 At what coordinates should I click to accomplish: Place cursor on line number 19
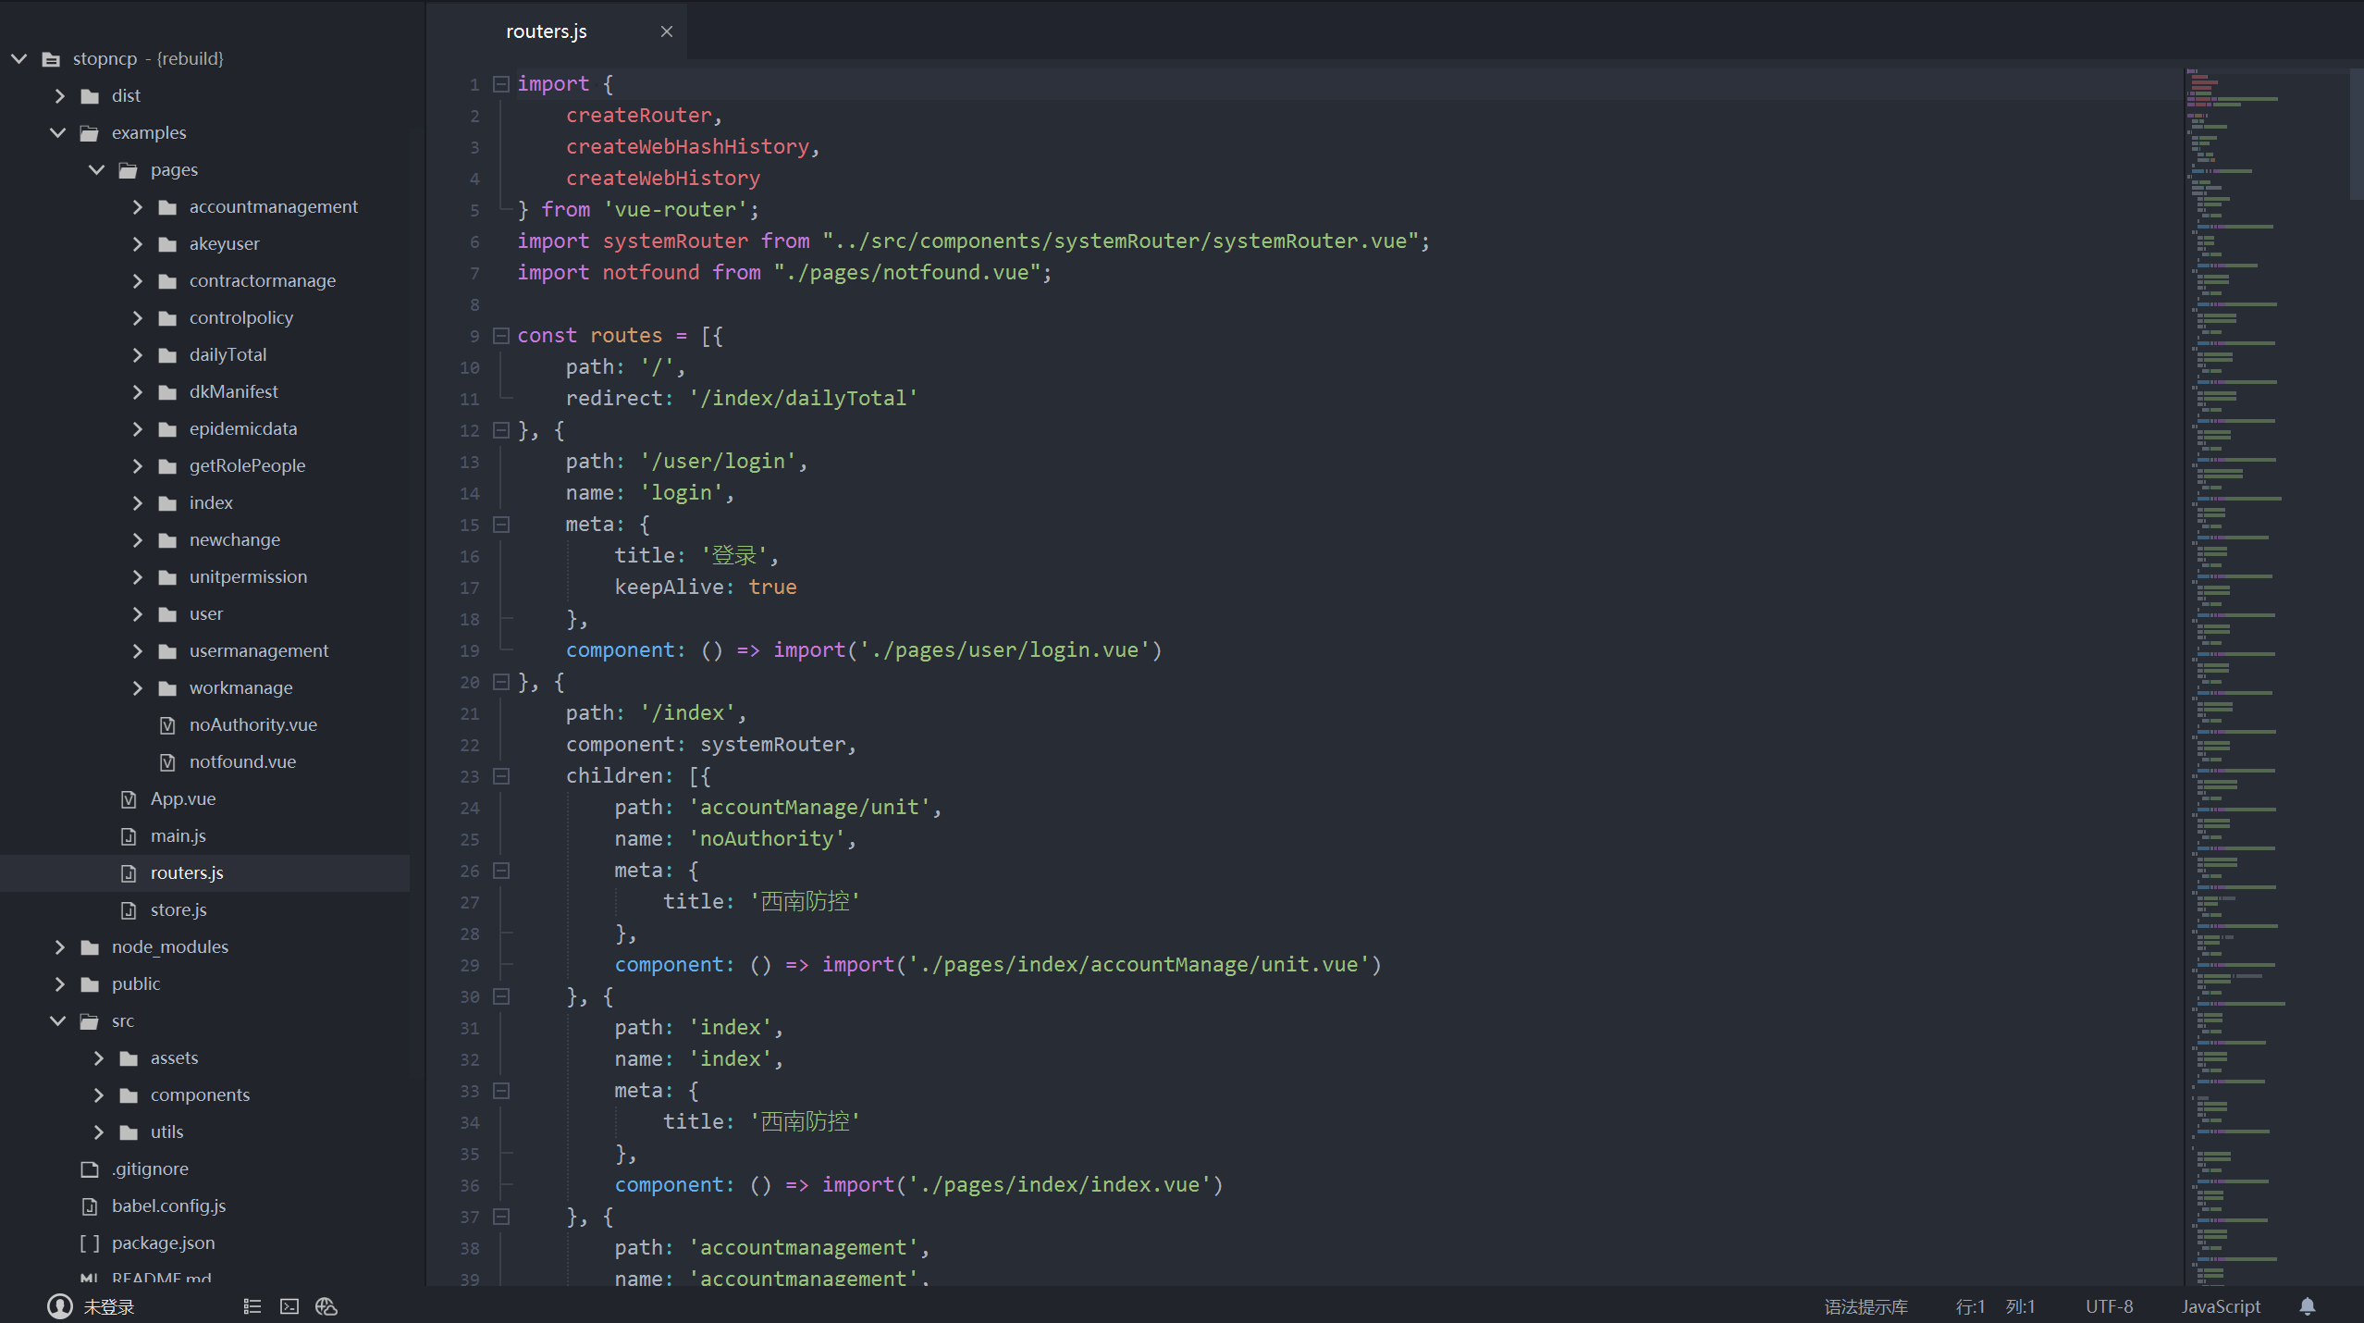470,651
